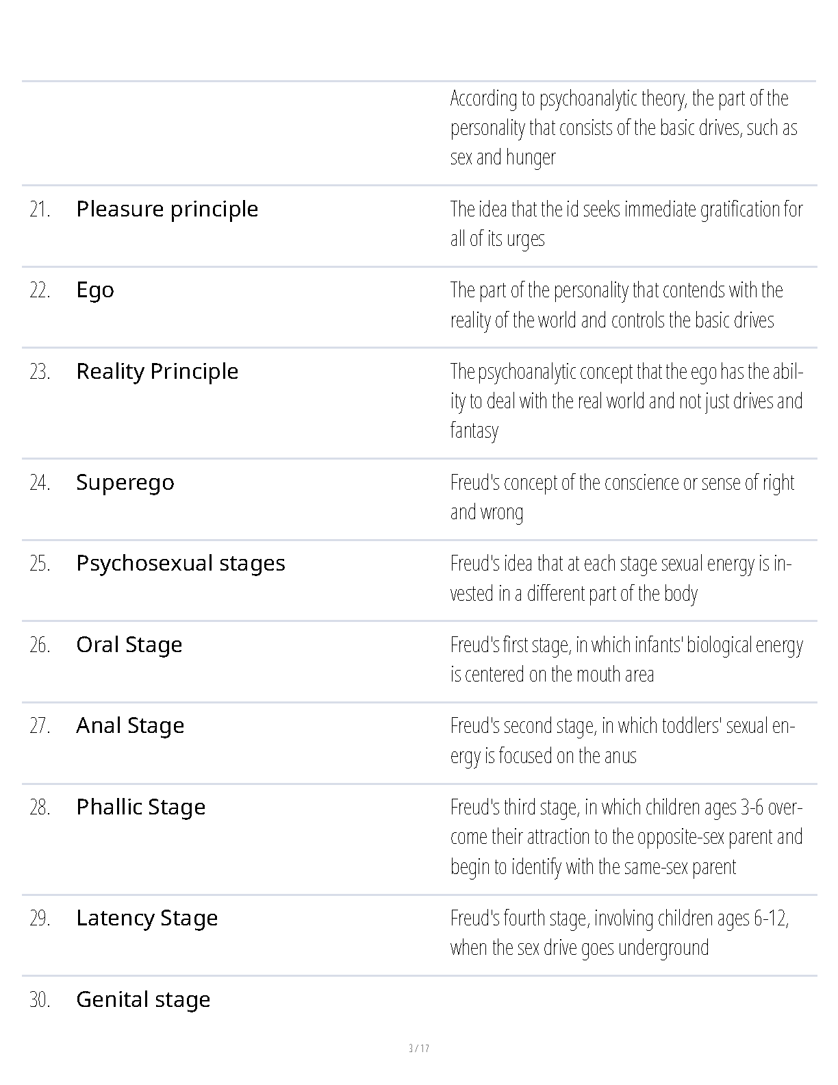Select the "Superego" term
The height and width of the screenshot is (1085, 838).
point(125,483)
